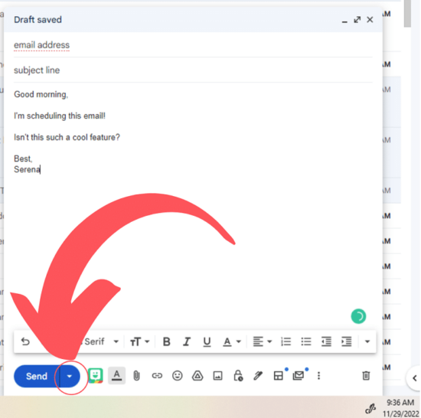The width and height of the screenshot is (421, 418).
Task: Toggle confidential mode lock icon
Action: 238,376
